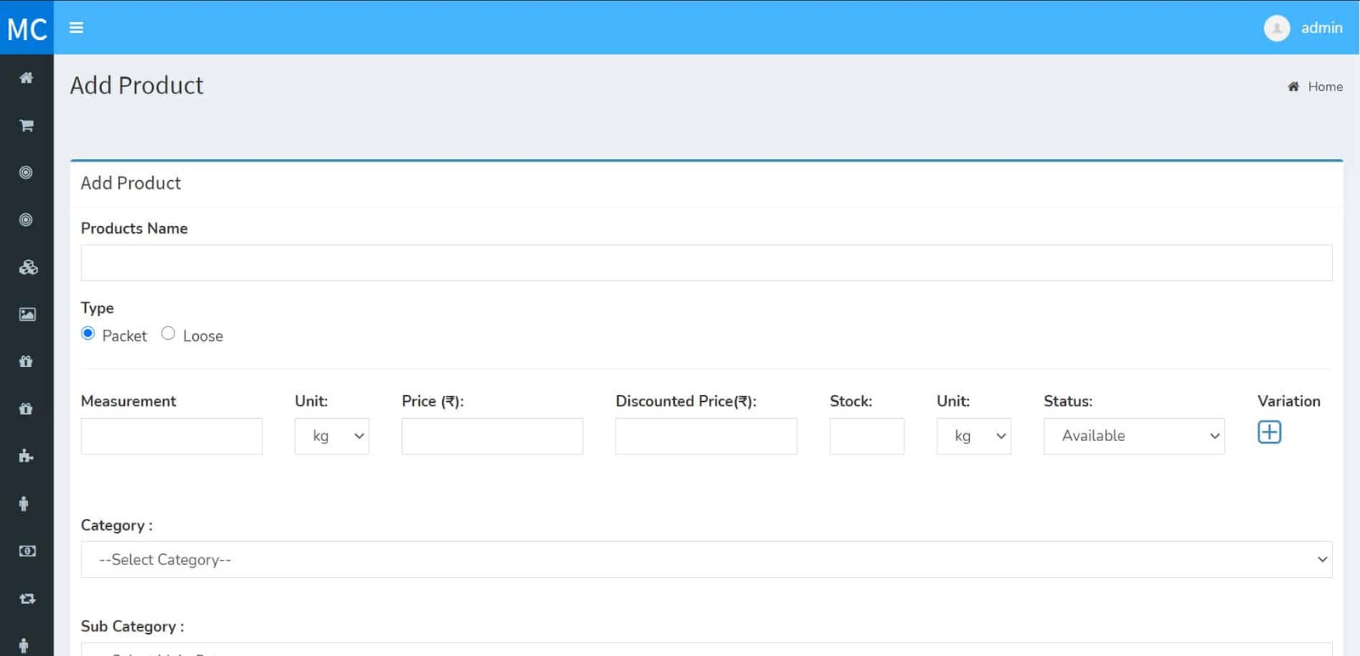Click the MC logo
Screen dimensions: 1360x656
click(26, 28)
